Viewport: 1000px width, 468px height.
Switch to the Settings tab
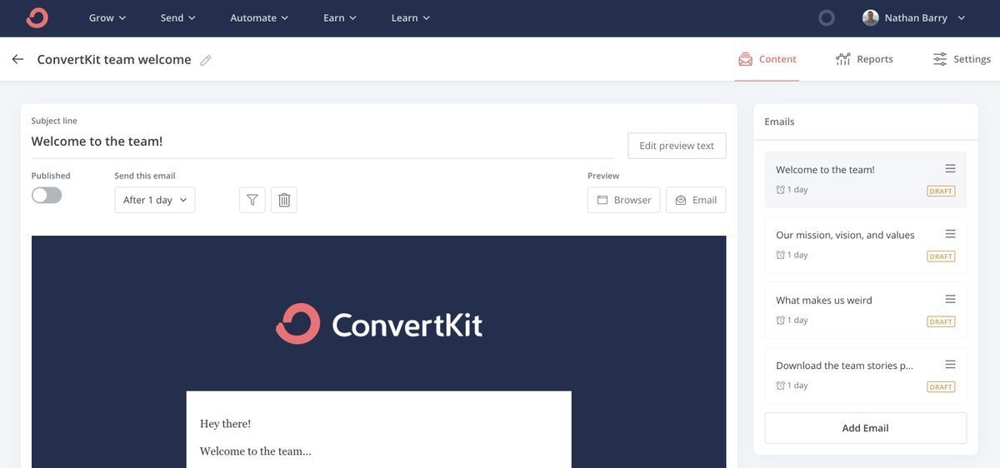pyautogui.click(x=962, y=59)
